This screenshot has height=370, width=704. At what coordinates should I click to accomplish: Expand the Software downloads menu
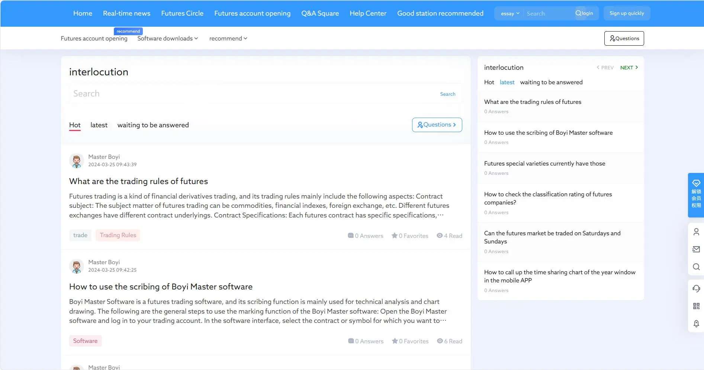(168, 38)
